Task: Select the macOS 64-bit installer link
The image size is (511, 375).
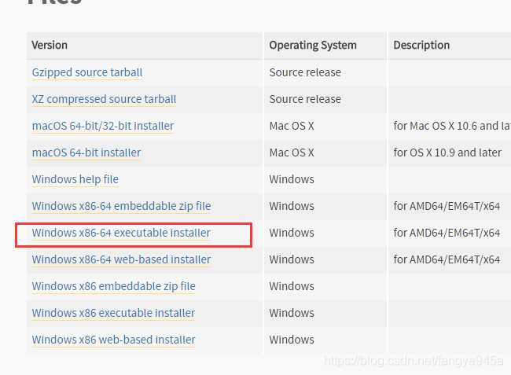Action: click(x=86, y=153)
